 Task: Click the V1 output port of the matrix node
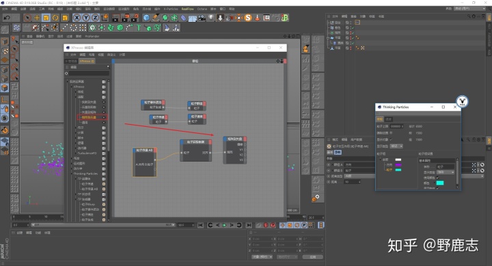coord(245,150)
